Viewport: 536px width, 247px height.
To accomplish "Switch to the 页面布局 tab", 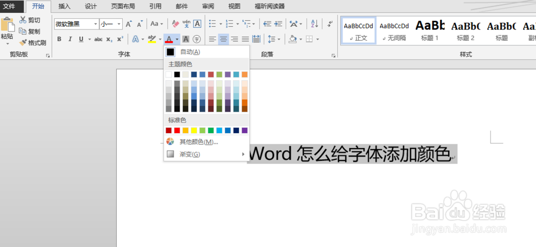I will pyautogui.click(x=123, y=6).
